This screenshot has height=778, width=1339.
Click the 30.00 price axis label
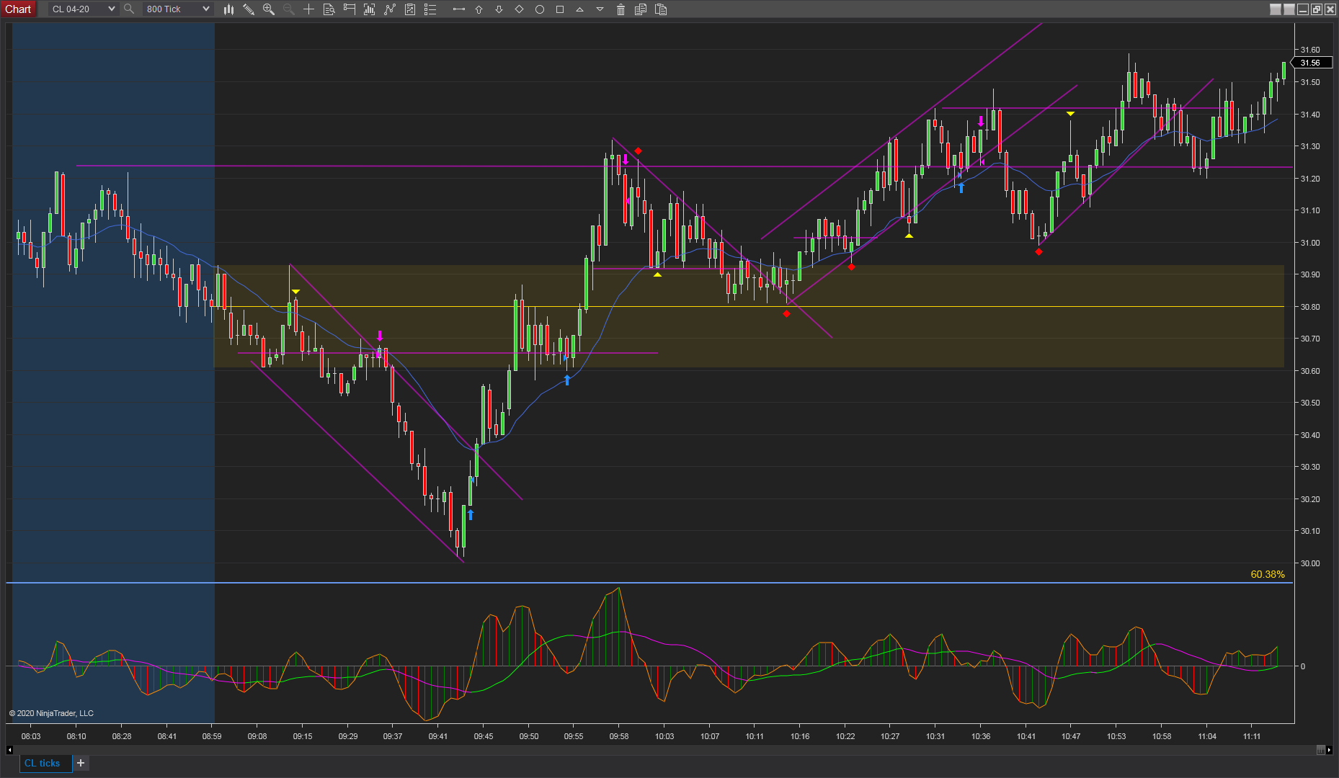(x=1310, y=563)
